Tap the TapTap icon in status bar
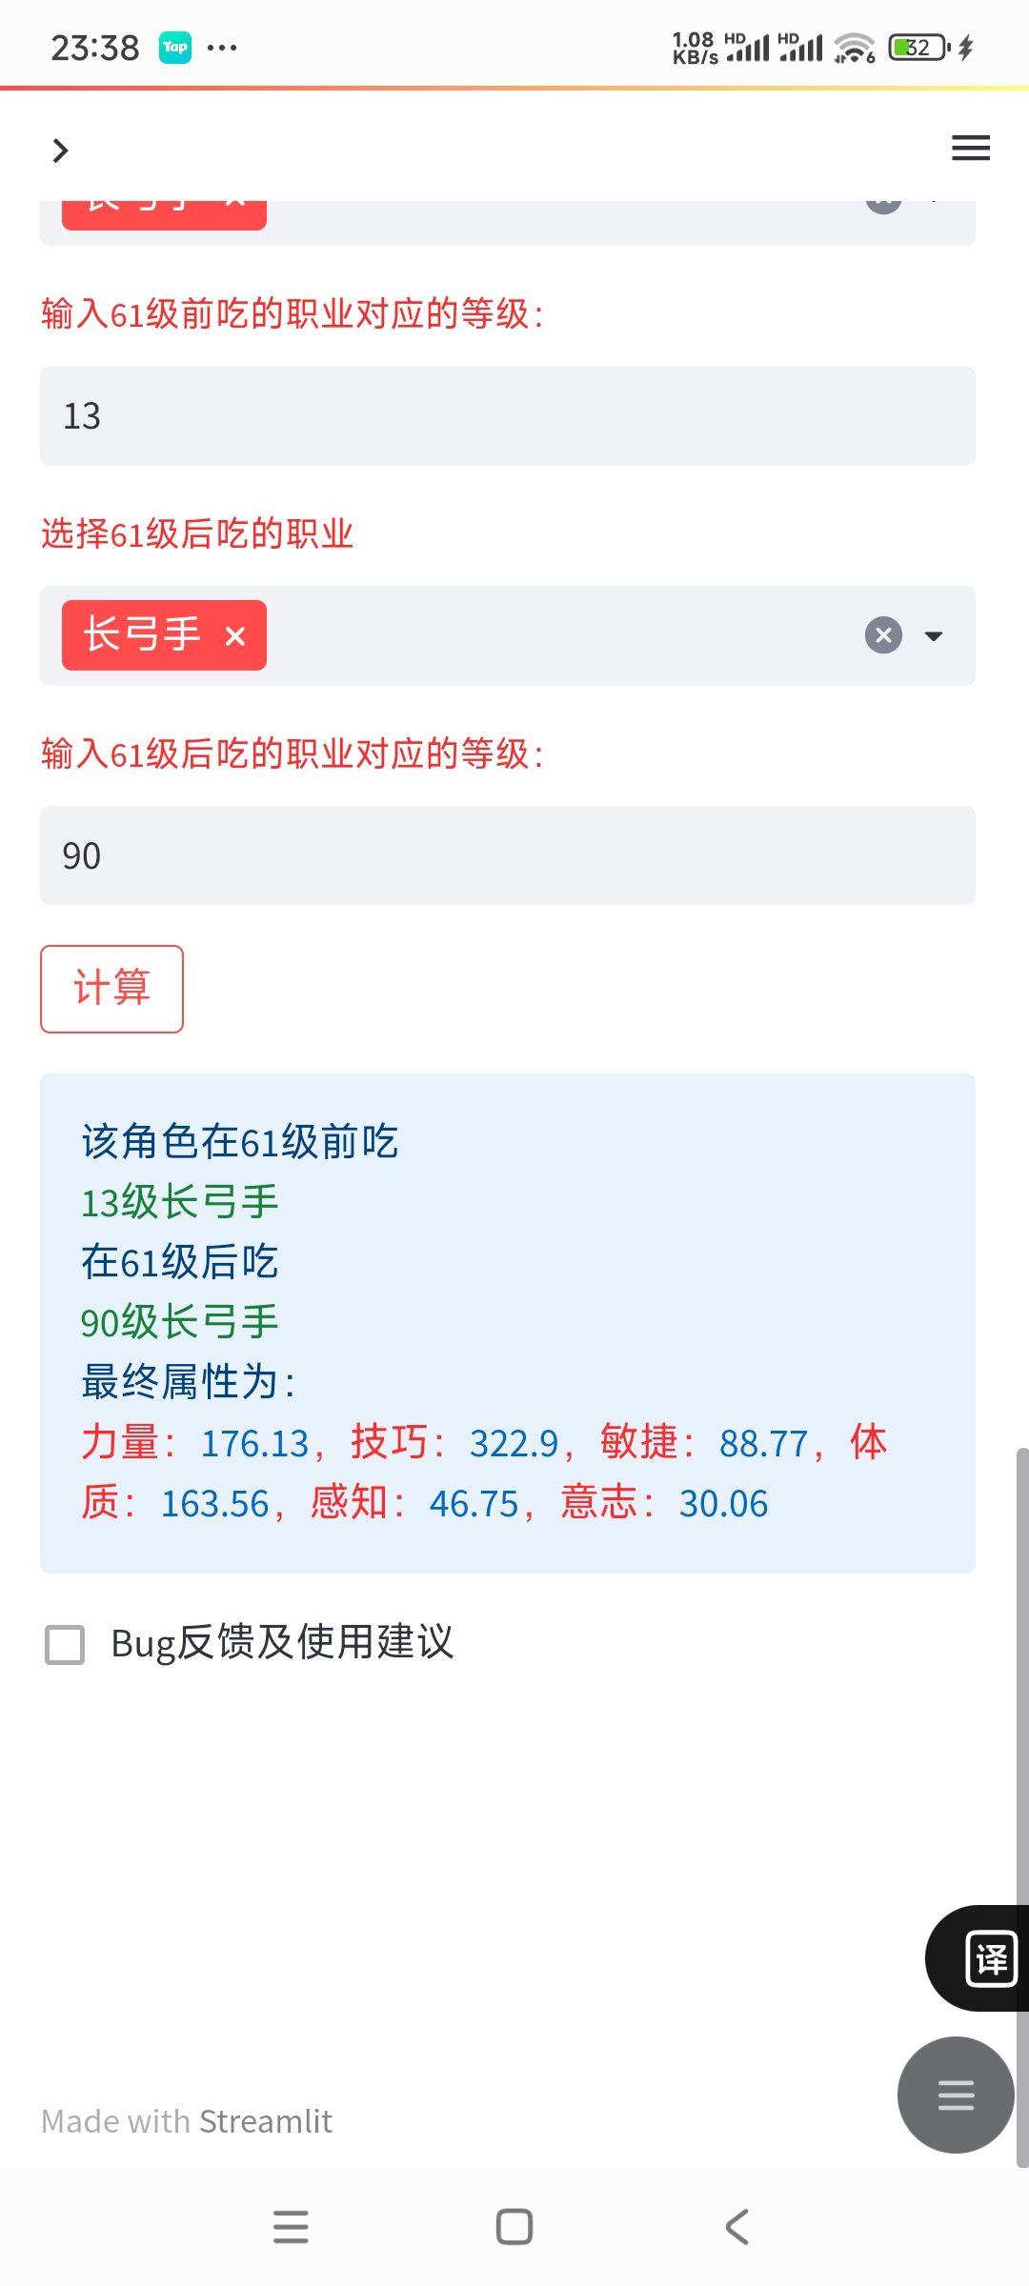The image size is (1029, 2286). click(175, 47)
